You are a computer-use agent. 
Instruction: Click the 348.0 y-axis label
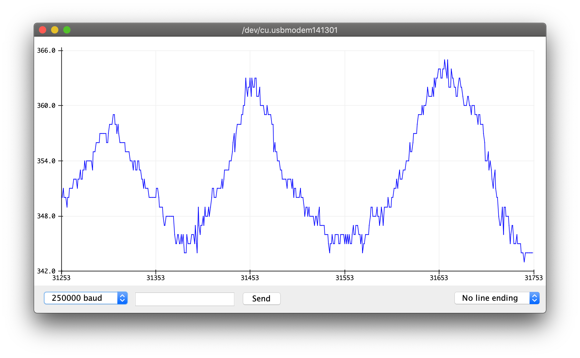(x=46, y=216)
